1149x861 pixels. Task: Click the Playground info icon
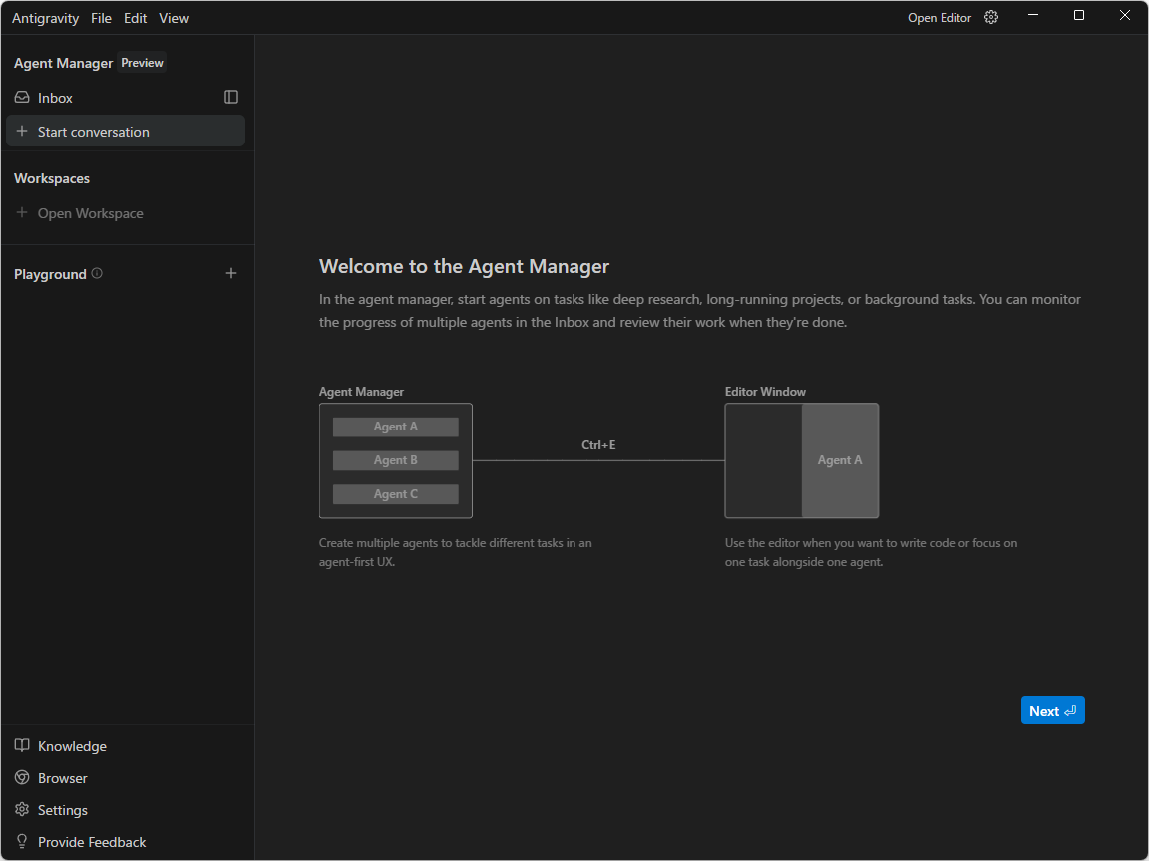(97, 273)
